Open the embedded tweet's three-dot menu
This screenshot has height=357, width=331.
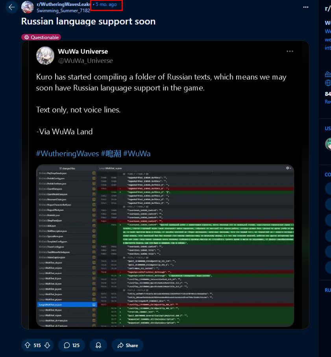(x=290, y=51)
